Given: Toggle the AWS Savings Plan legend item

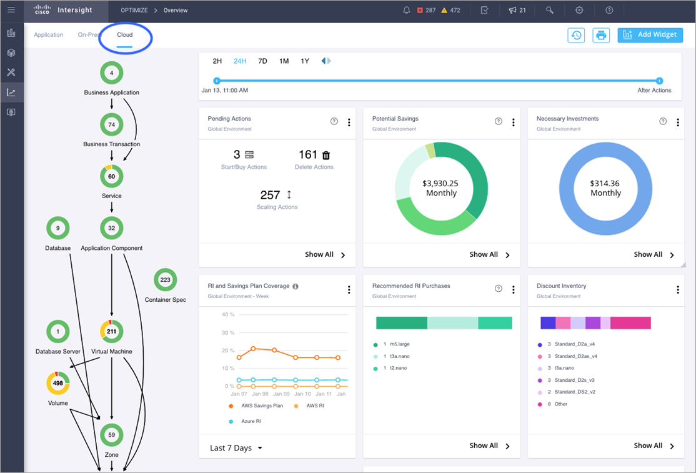Looking at the screenshot, I should click(256, 406).
